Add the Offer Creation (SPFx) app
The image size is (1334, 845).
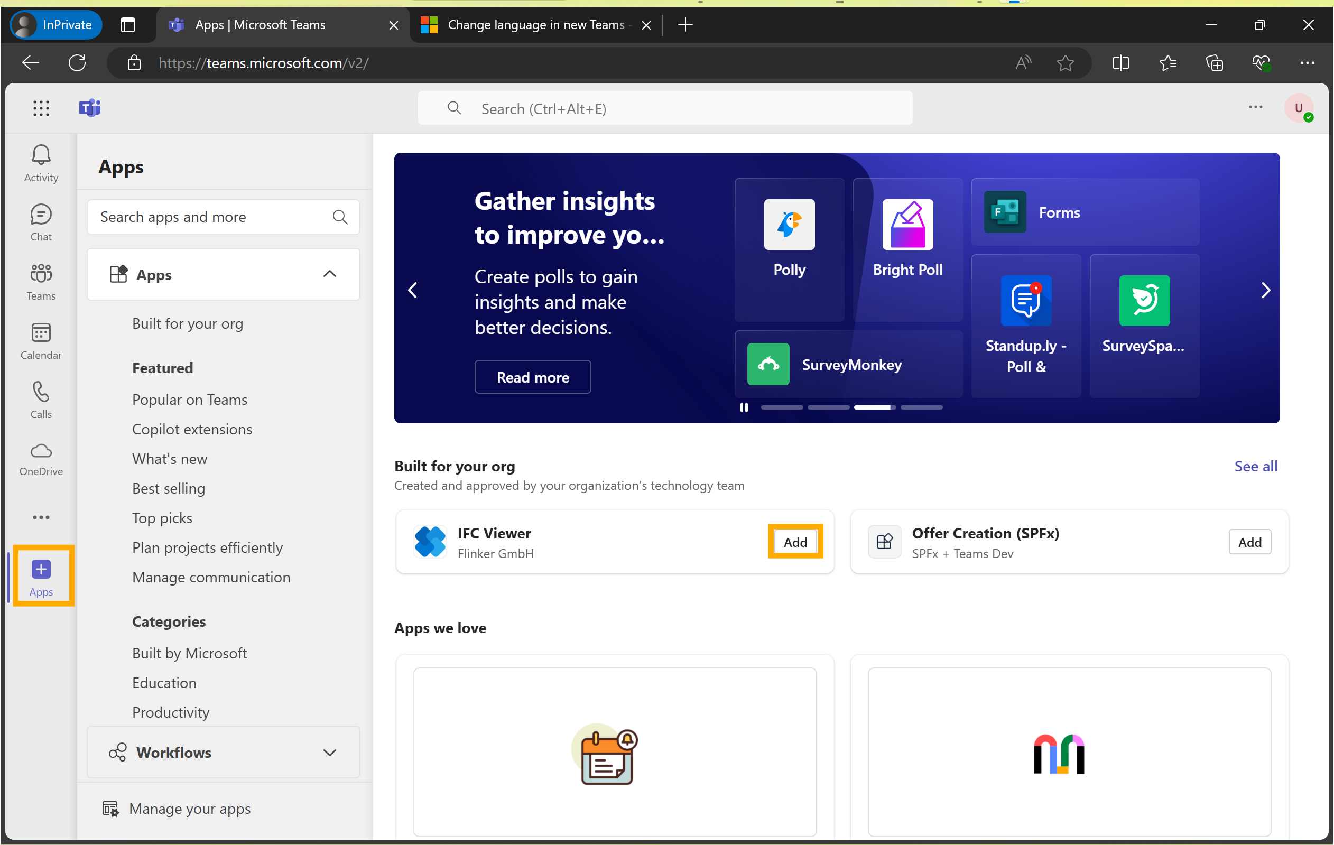(x=1250, y=542)
